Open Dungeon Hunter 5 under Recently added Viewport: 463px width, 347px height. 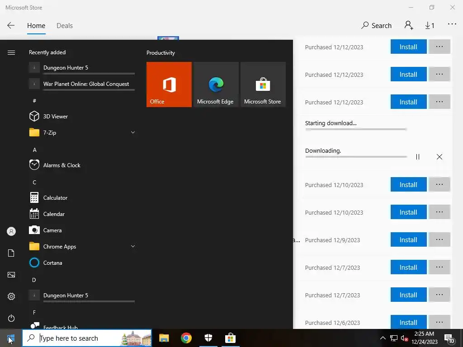(x=82, y=68)
